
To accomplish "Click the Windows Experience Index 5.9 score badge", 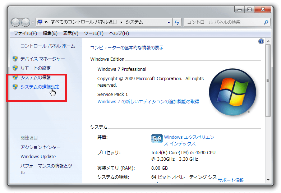I will pyautogui.click(x=157, y=138).
